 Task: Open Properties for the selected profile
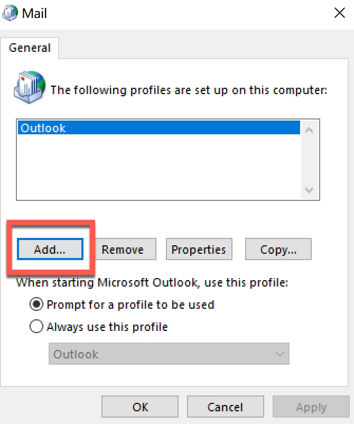point(199,250)
